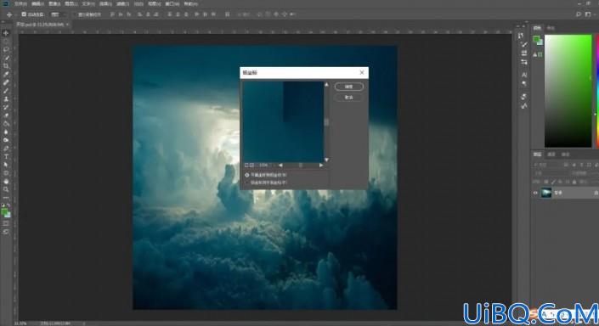The width and height of the screenshot is (599, 326).
Task: Click the Background layer thumbnail
Action: point(546,194)
